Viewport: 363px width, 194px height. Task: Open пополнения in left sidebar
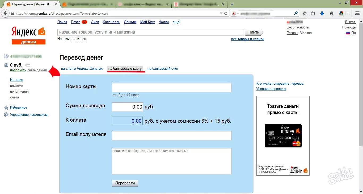tap(19, 92)
